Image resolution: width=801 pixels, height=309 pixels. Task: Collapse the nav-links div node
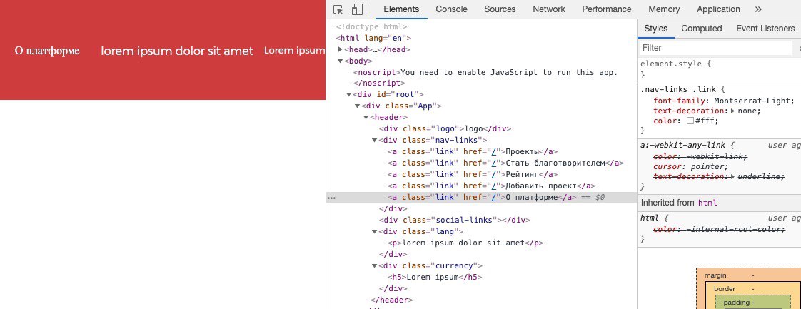[375, 141]
